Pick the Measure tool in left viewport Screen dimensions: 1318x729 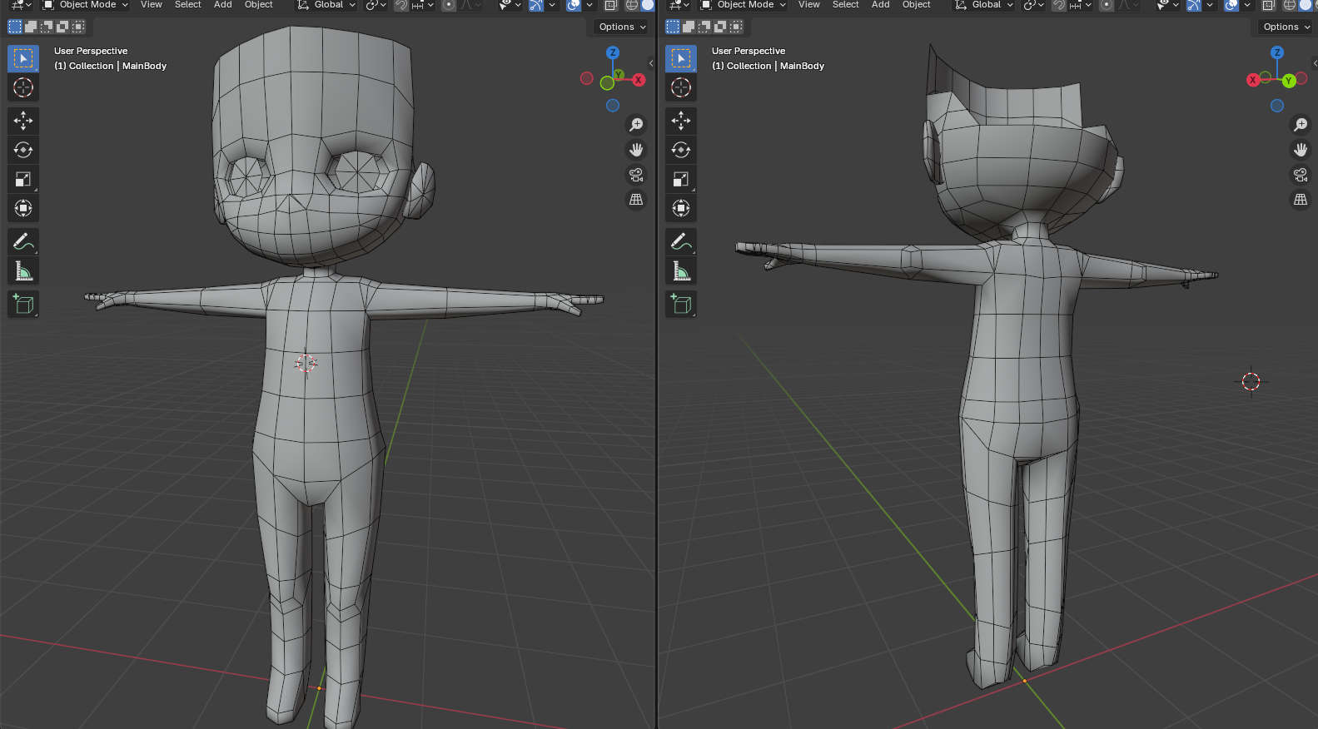coord(23,271)
